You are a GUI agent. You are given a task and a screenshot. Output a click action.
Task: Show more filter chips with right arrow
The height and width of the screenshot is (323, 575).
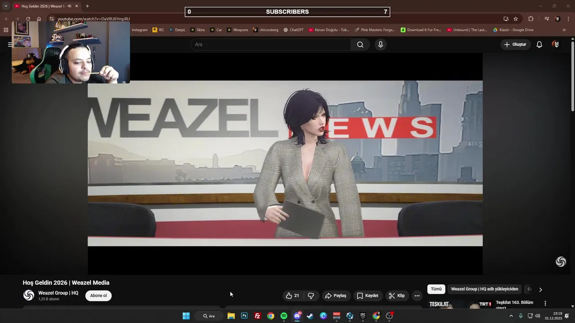click(540, 290)
